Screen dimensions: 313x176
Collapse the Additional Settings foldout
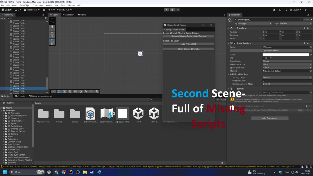tap(229, 74)
